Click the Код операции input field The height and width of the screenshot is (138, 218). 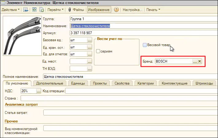click(142, 91)
